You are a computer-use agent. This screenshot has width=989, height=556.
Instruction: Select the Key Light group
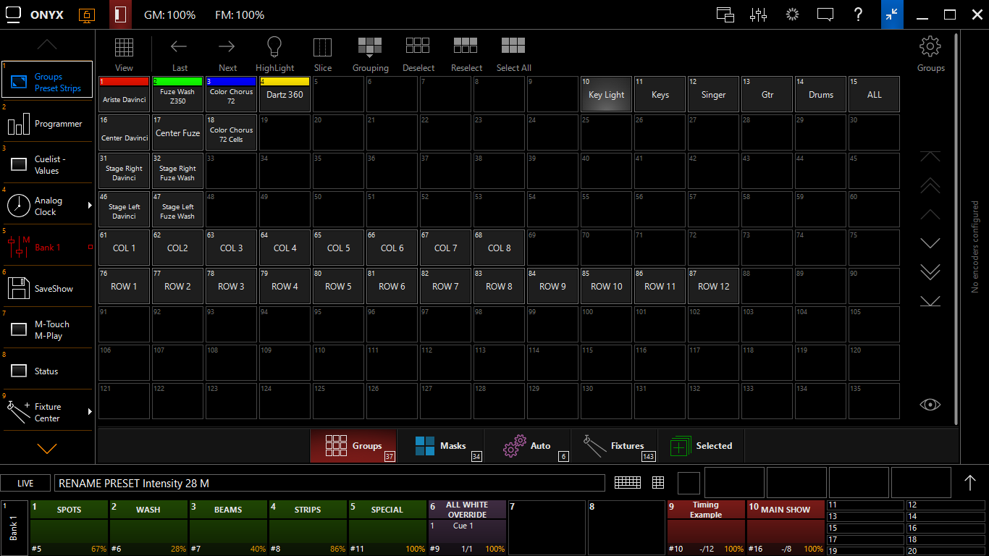606,94
